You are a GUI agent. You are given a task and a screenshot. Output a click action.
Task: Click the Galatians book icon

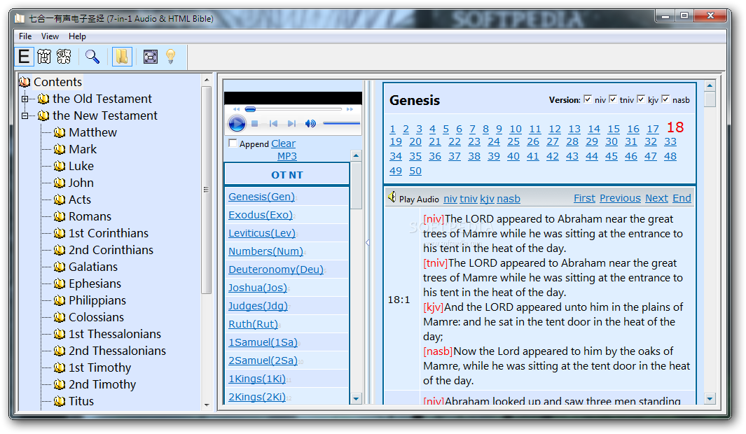(60, 267)
